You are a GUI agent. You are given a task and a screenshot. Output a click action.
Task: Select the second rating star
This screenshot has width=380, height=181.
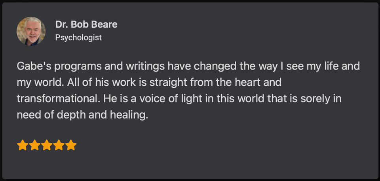pos(34,145)
